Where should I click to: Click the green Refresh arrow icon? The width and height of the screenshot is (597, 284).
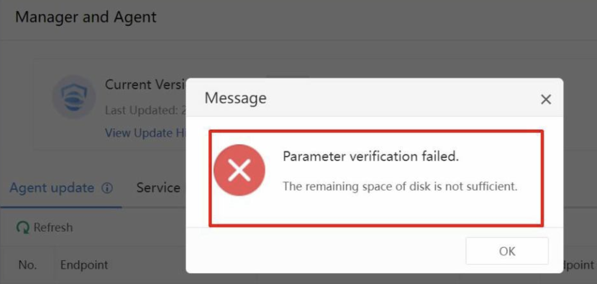pos(22,228)
